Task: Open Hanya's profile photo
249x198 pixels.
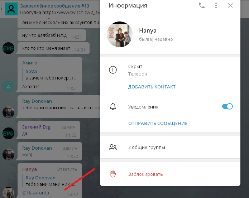Action: point(120,34)
